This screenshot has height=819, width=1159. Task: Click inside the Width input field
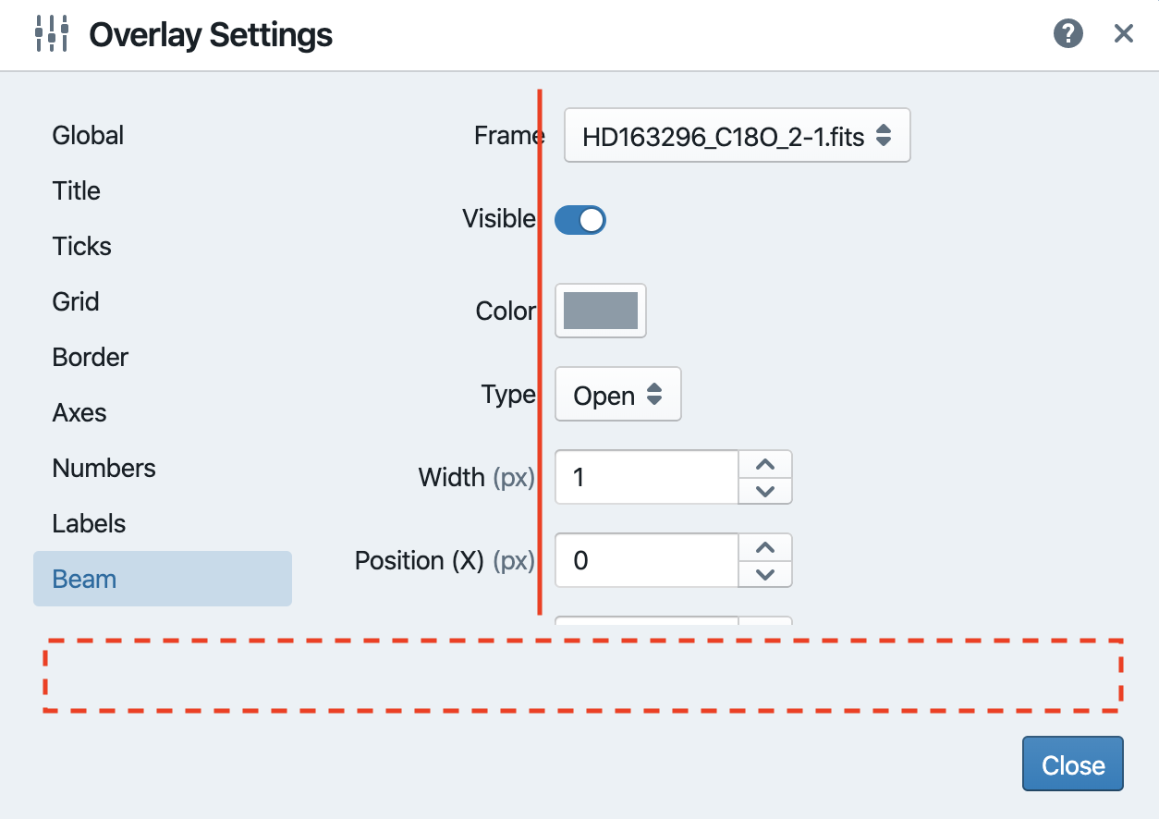(645, 477)
